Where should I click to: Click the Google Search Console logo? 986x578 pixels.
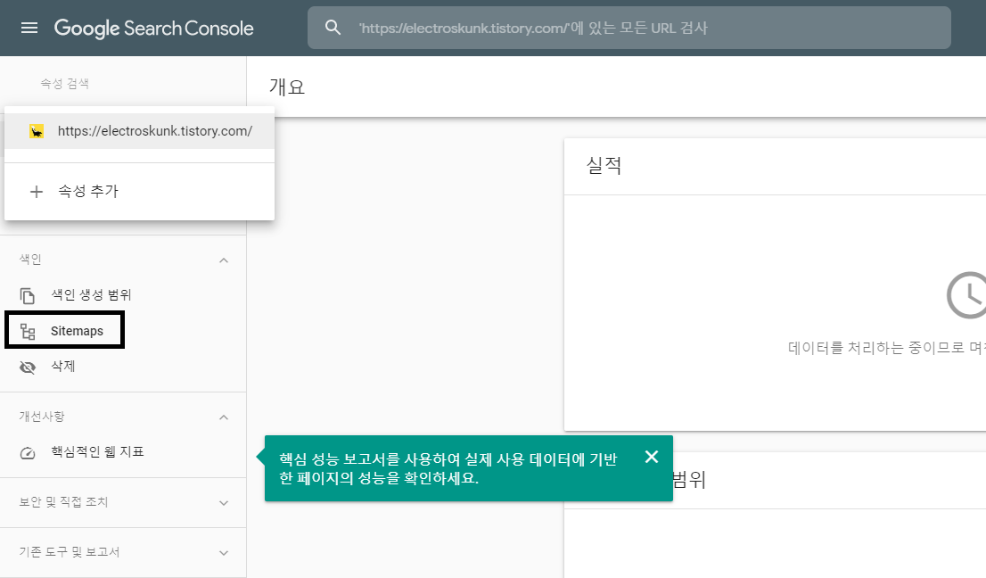pyautogui.click(x=153, y=29)
